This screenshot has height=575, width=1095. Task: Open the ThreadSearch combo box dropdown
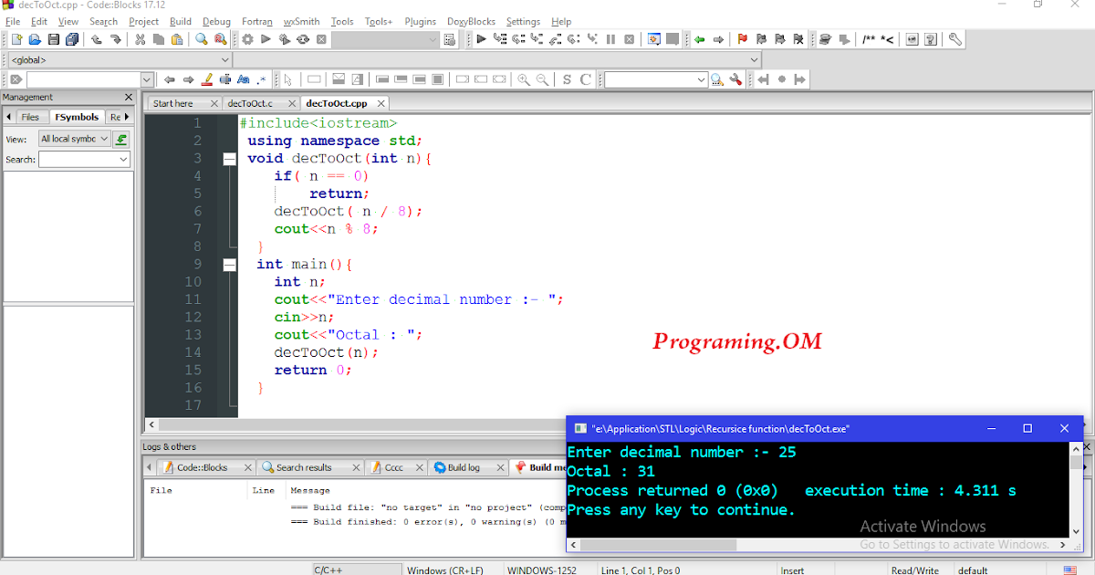coord(702,79)
